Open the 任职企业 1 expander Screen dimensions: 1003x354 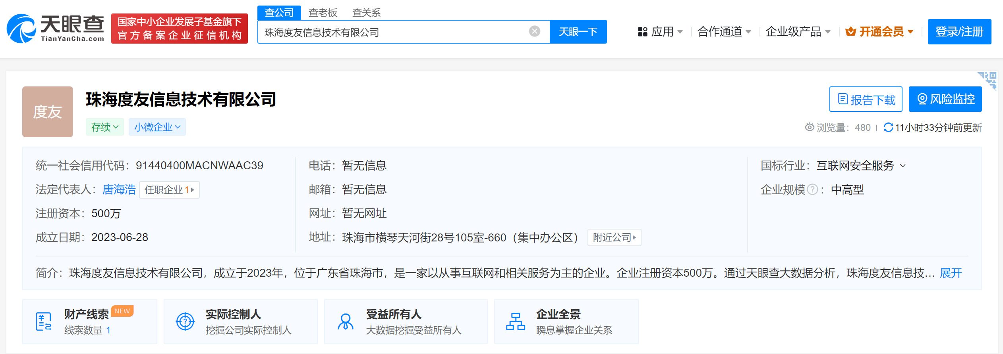coord(169,189)
